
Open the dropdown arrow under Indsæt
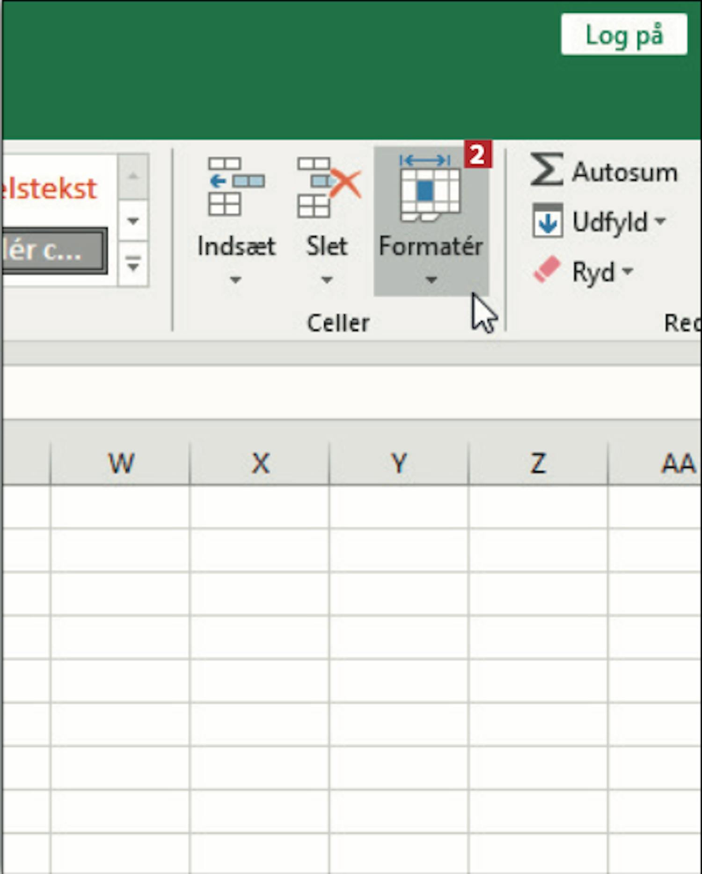(x=235, y=280)
